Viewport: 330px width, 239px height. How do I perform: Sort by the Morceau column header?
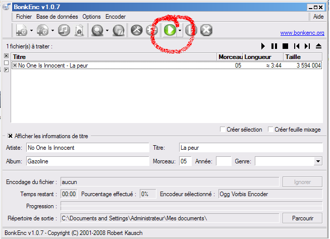pyautogui.click(x=230, y=57)
